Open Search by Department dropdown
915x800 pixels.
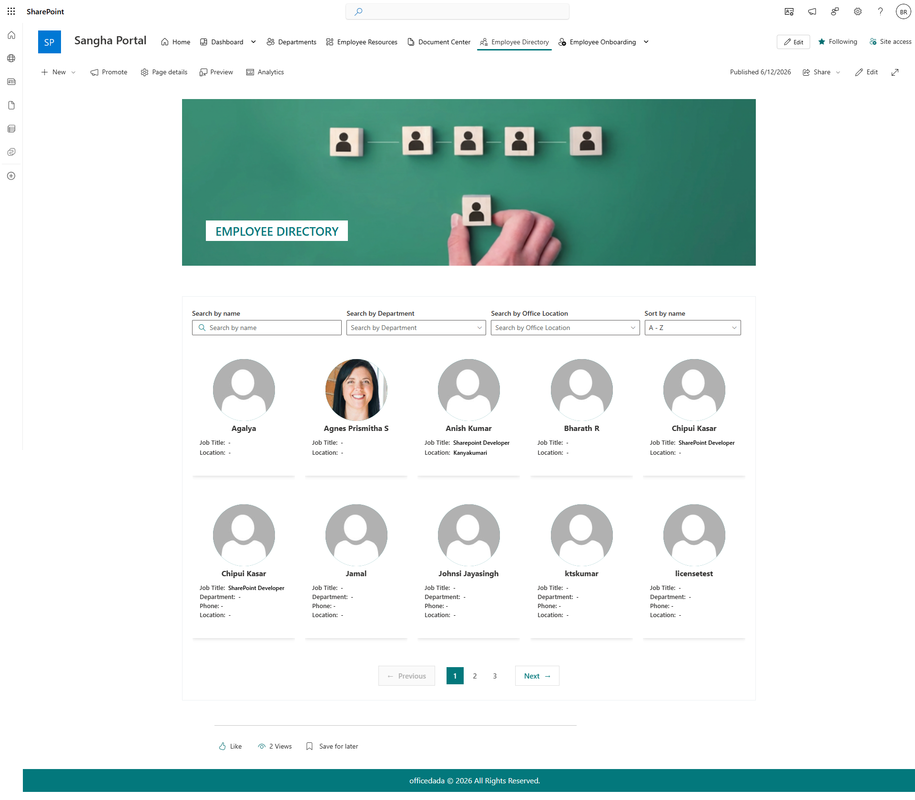[416, 328]
